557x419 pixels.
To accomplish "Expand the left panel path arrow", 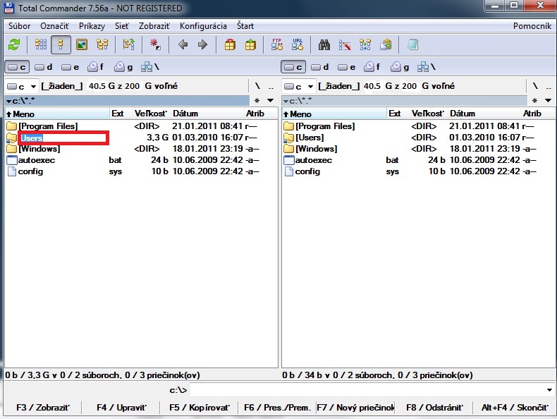I will click(x=8, y=102).
